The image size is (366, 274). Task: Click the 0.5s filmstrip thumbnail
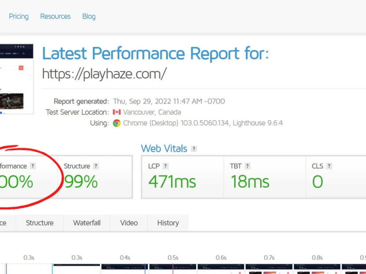pyautogui.click(x=173, y=269)
